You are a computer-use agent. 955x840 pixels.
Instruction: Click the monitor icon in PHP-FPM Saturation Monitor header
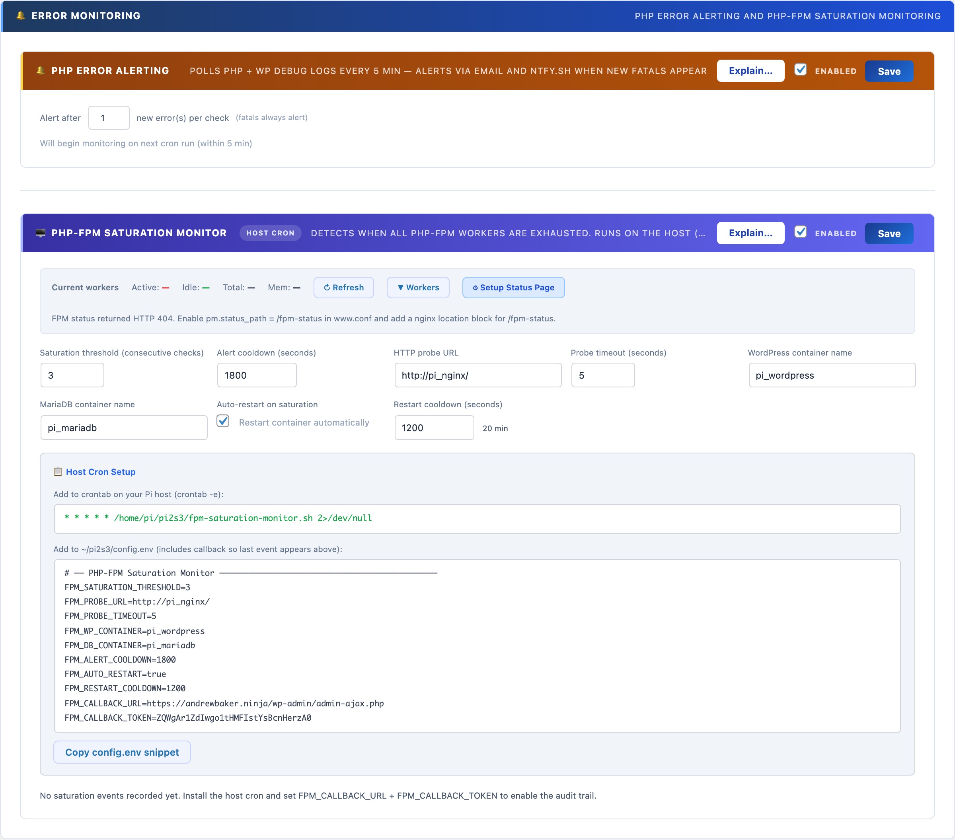(41, 233)
